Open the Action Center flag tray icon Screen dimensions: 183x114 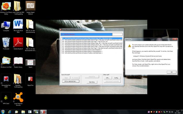point(167,112)
